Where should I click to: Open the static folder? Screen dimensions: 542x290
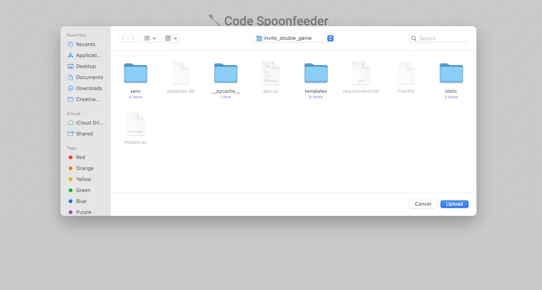point(451,73)
